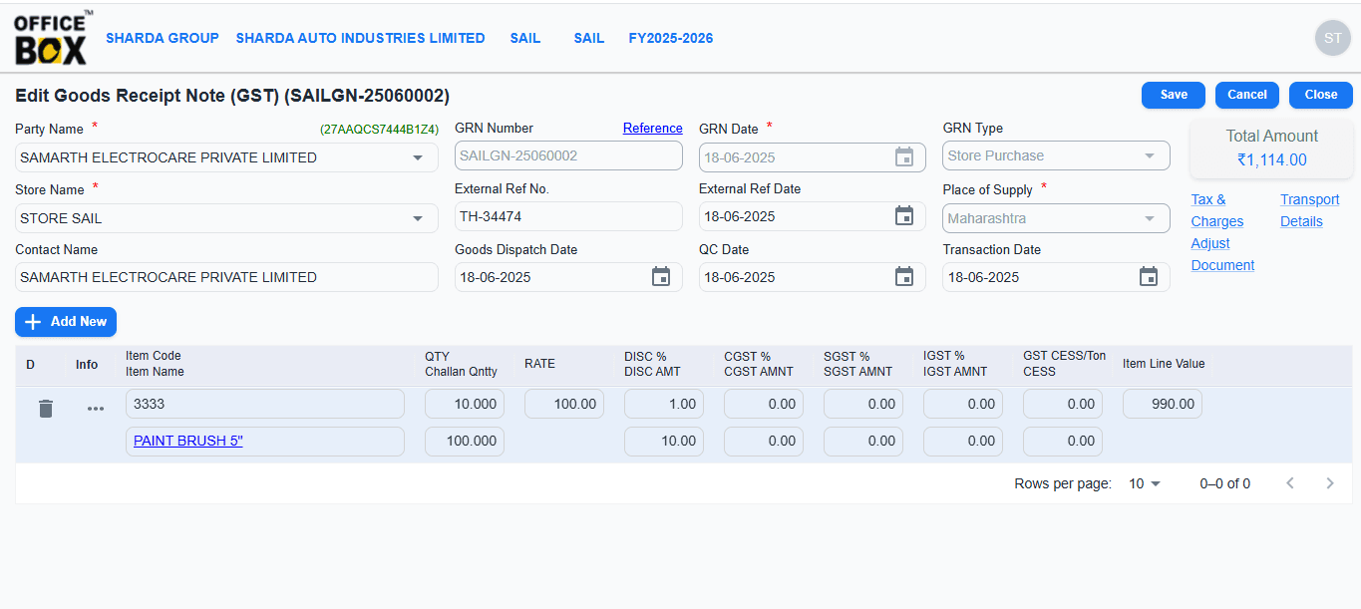The height and width of the screenshot is (609, 1361).
Task: Open Goods Dispatch Date calendar icon
Action: click(661, 277)
